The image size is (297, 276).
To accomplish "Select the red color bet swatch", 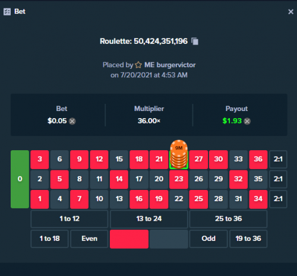I will tap(129, 239).
